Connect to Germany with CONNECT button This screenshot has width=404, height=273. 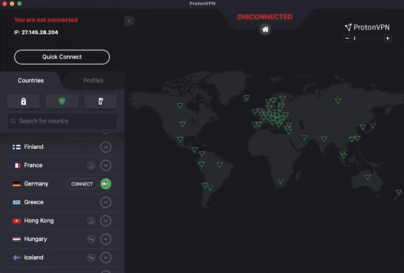[82, 184]
